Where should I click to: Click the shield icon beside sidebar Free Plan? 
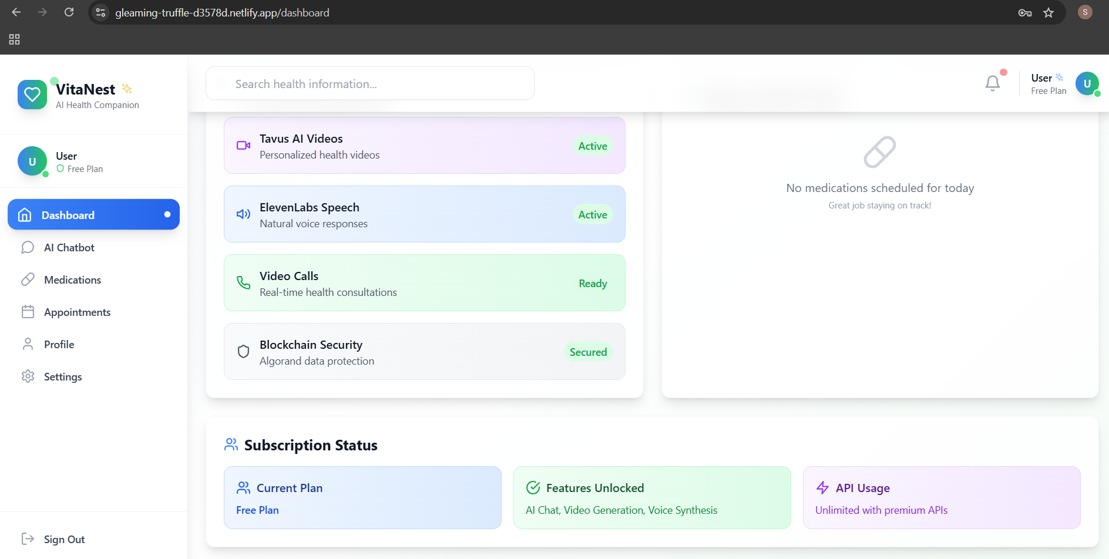tap(60, 169)
